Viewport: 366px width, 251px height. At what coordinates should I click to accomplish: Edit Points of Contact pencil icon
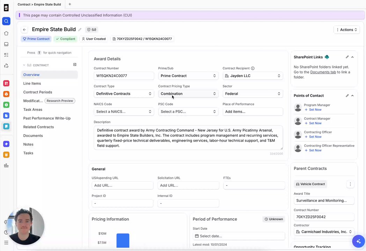point(347,96)
